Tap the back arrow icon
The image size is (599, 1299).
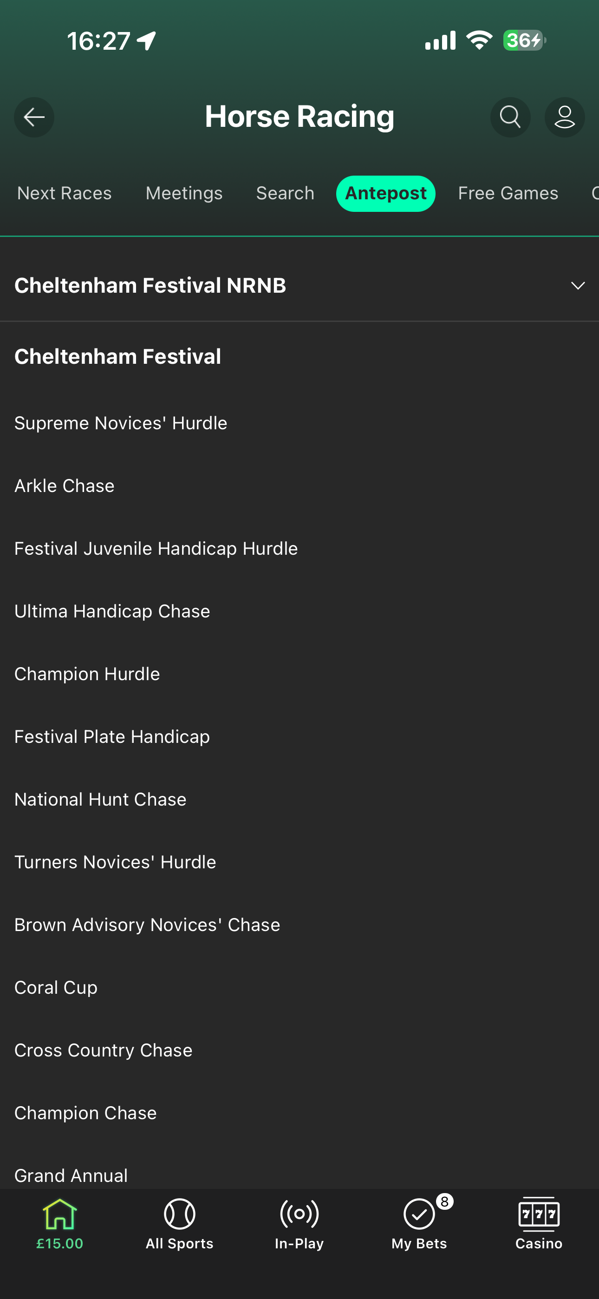click(34, 118)
